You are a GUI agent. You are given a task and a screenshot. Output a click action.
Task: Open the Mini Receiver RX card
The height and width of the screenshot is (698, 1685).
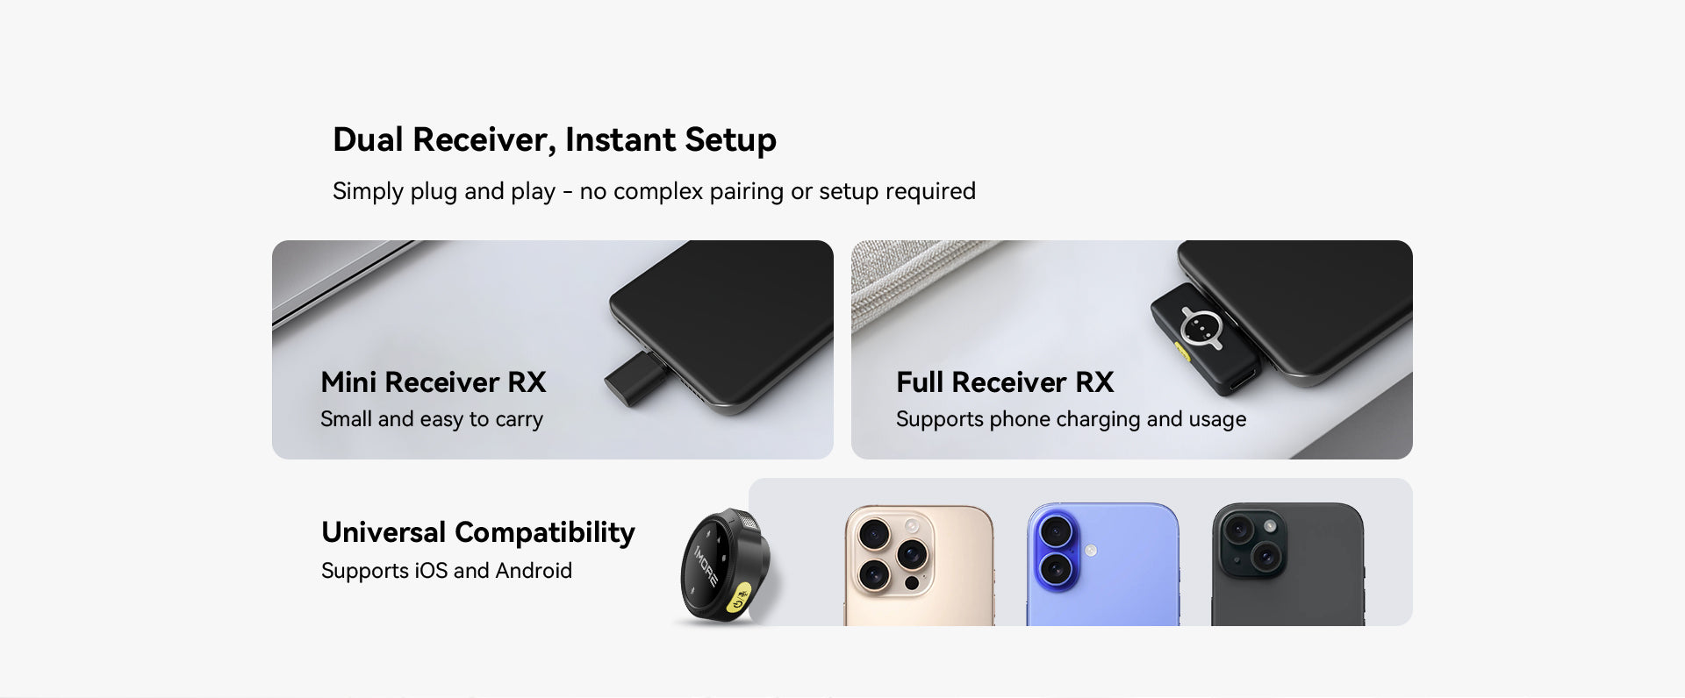click(x=553, y=350)
